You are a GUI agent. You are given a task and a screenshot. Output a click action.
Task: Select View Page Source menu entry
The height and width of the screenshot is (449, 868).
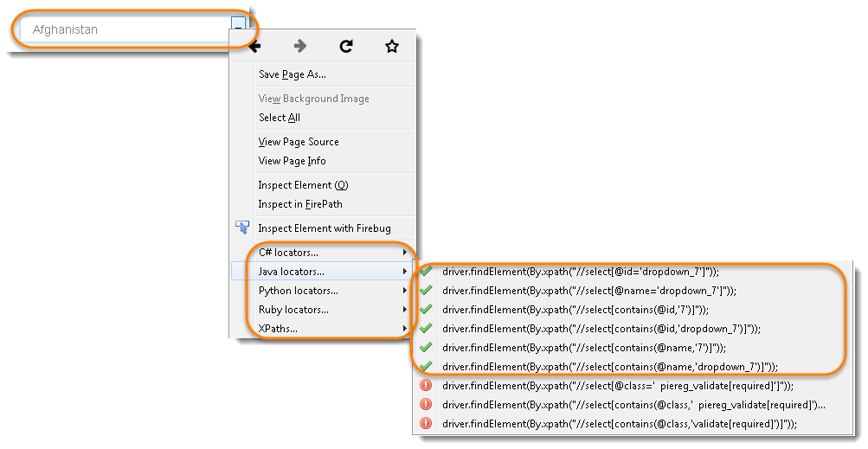pos(299,142)
